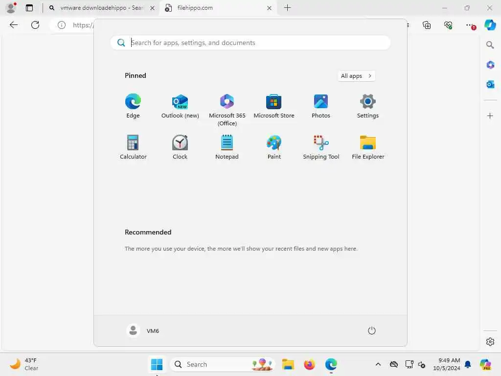Close the filehippo.com tab
The height and width of the screenshot is (376, 501).
pos(270,8)
